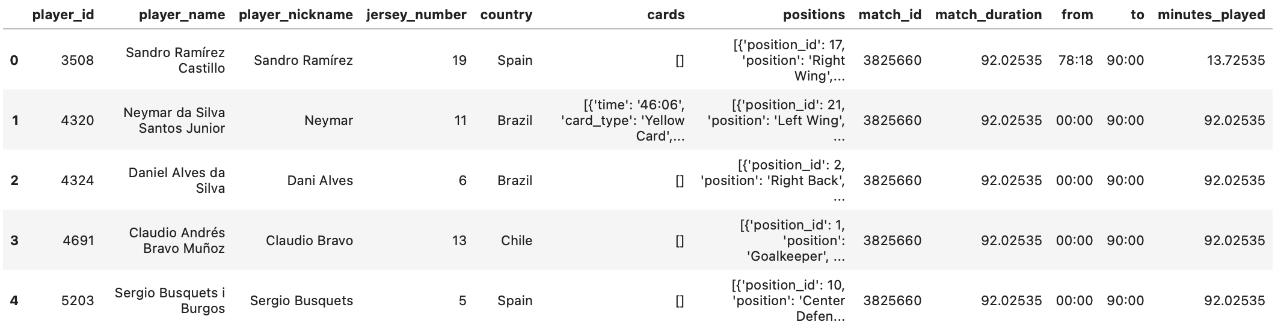This screenshot has height=334, width=1275.
Task: Click row index 0
Action: pyautogui.click(x=14, y=60)
